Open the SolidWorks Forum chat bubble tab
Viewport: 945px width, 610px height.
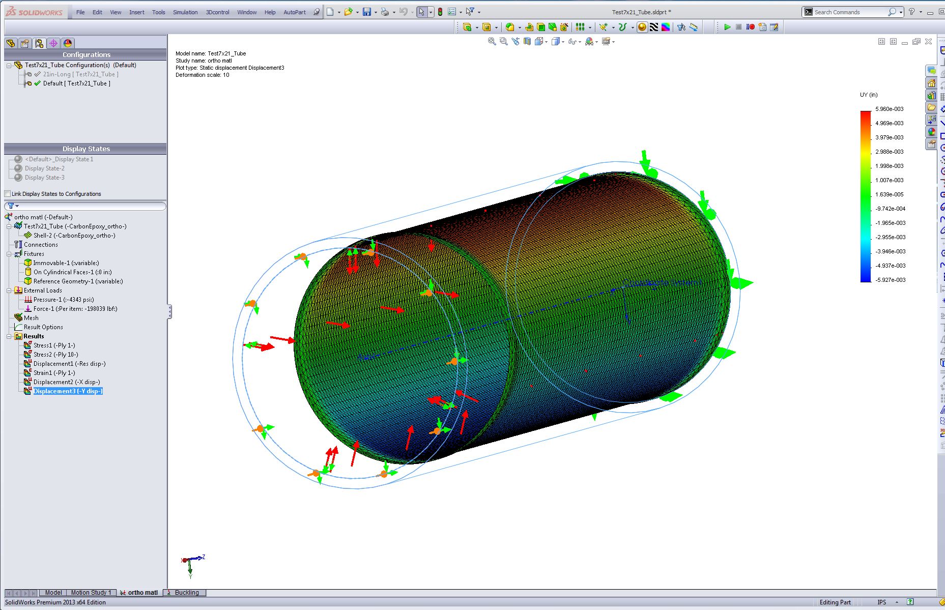[931, 71]
